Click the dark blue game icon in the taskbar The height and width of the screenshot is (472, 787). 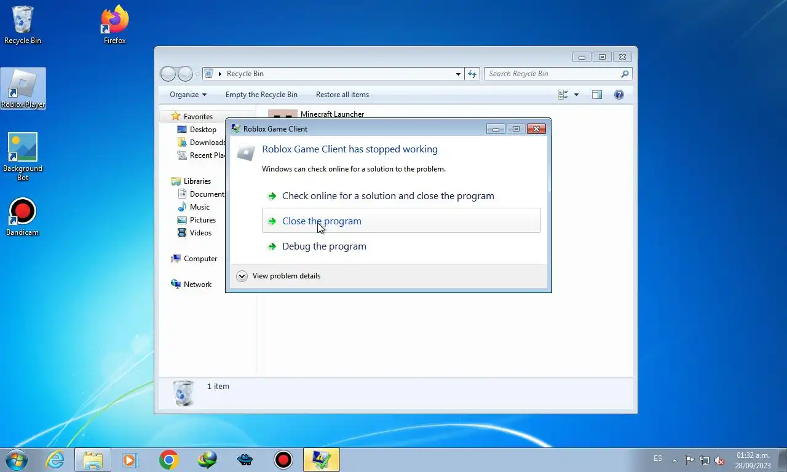(x=245, y=460)
